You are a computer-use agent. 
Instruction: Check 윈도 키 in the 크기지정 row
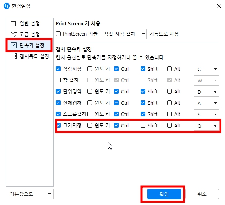pyautogui.click(x=90, y=125)
